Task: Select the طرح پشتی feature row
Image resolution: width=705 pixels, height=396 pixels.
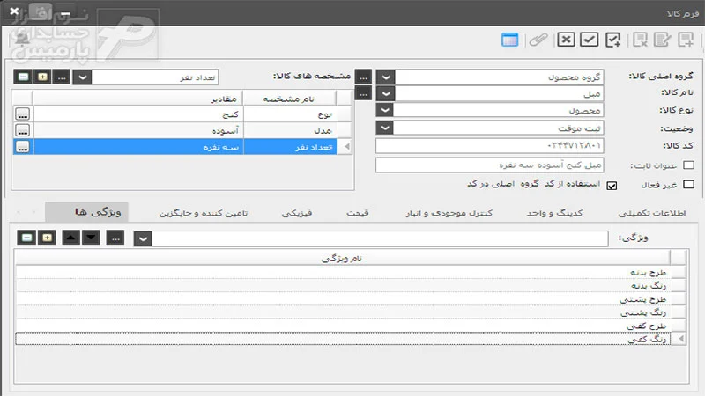Action: [x=343, y=299]
